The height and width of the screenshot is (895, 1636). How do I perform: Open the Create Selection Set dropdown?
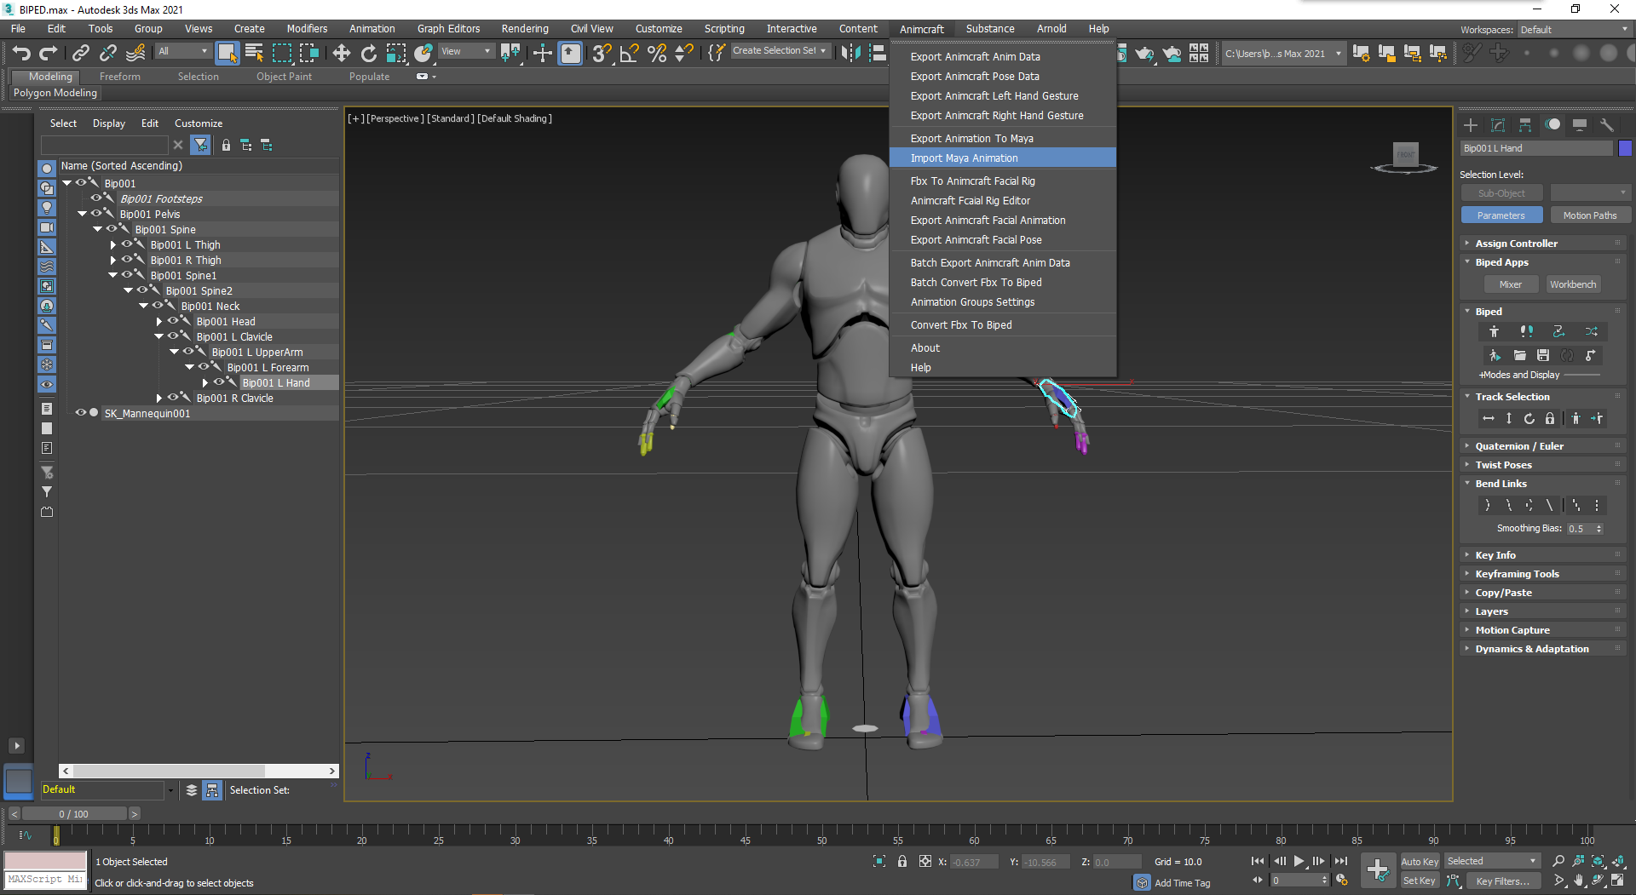pyautogui.click(x=780, y=51)
